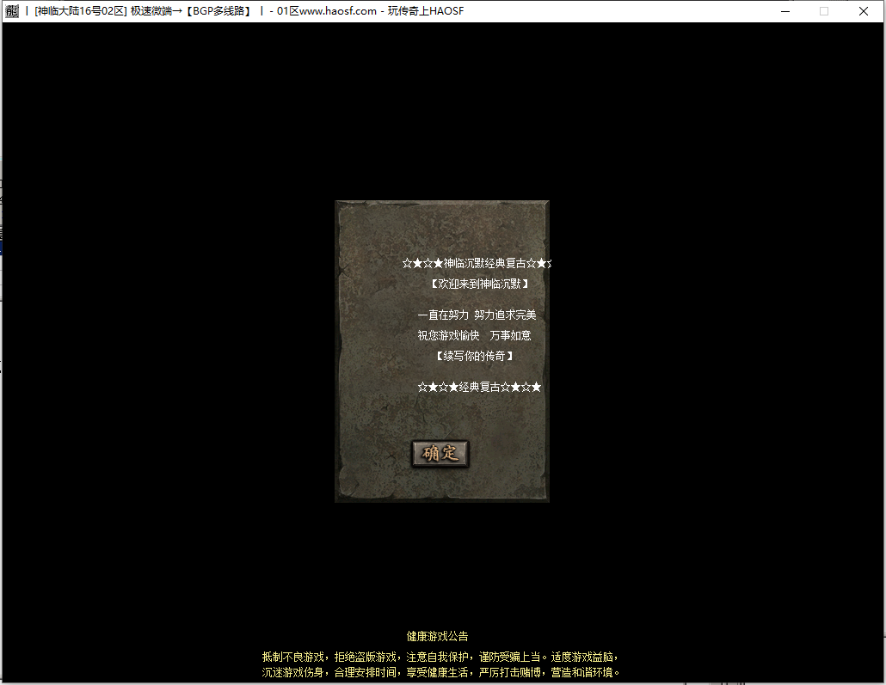Screen dimensions: 886x685
Task: Click the 努力追求完美 text in the notice
Action: point(505,315)
